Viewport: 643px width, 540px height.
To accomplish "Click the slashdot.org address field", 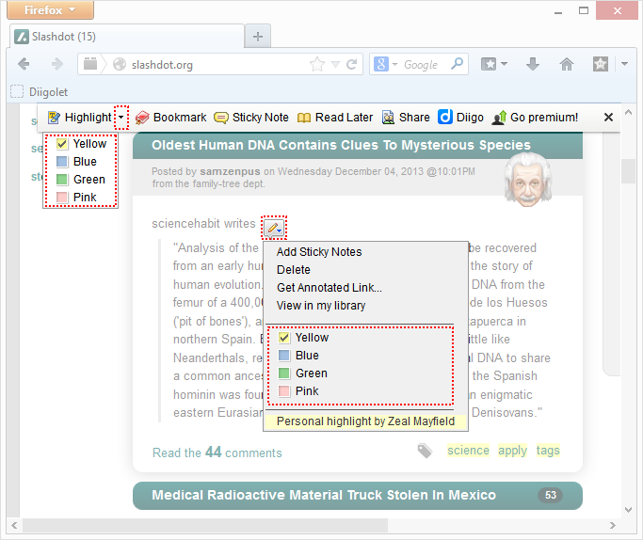I will [219, 65].
